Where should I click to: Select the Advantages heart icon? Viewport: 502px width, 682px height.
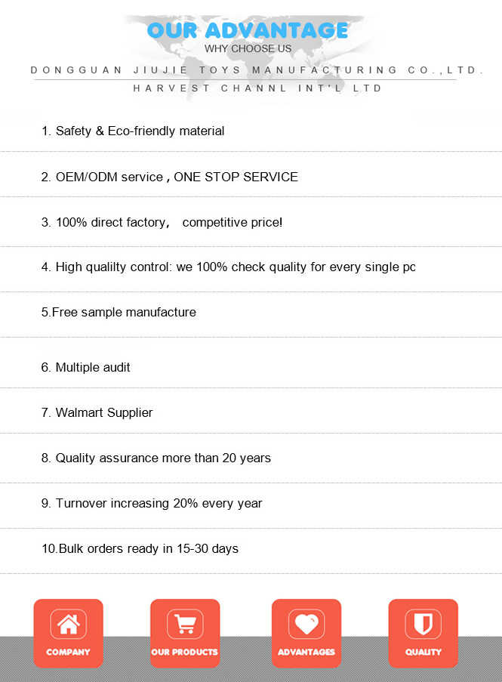(x=306, y=624)
